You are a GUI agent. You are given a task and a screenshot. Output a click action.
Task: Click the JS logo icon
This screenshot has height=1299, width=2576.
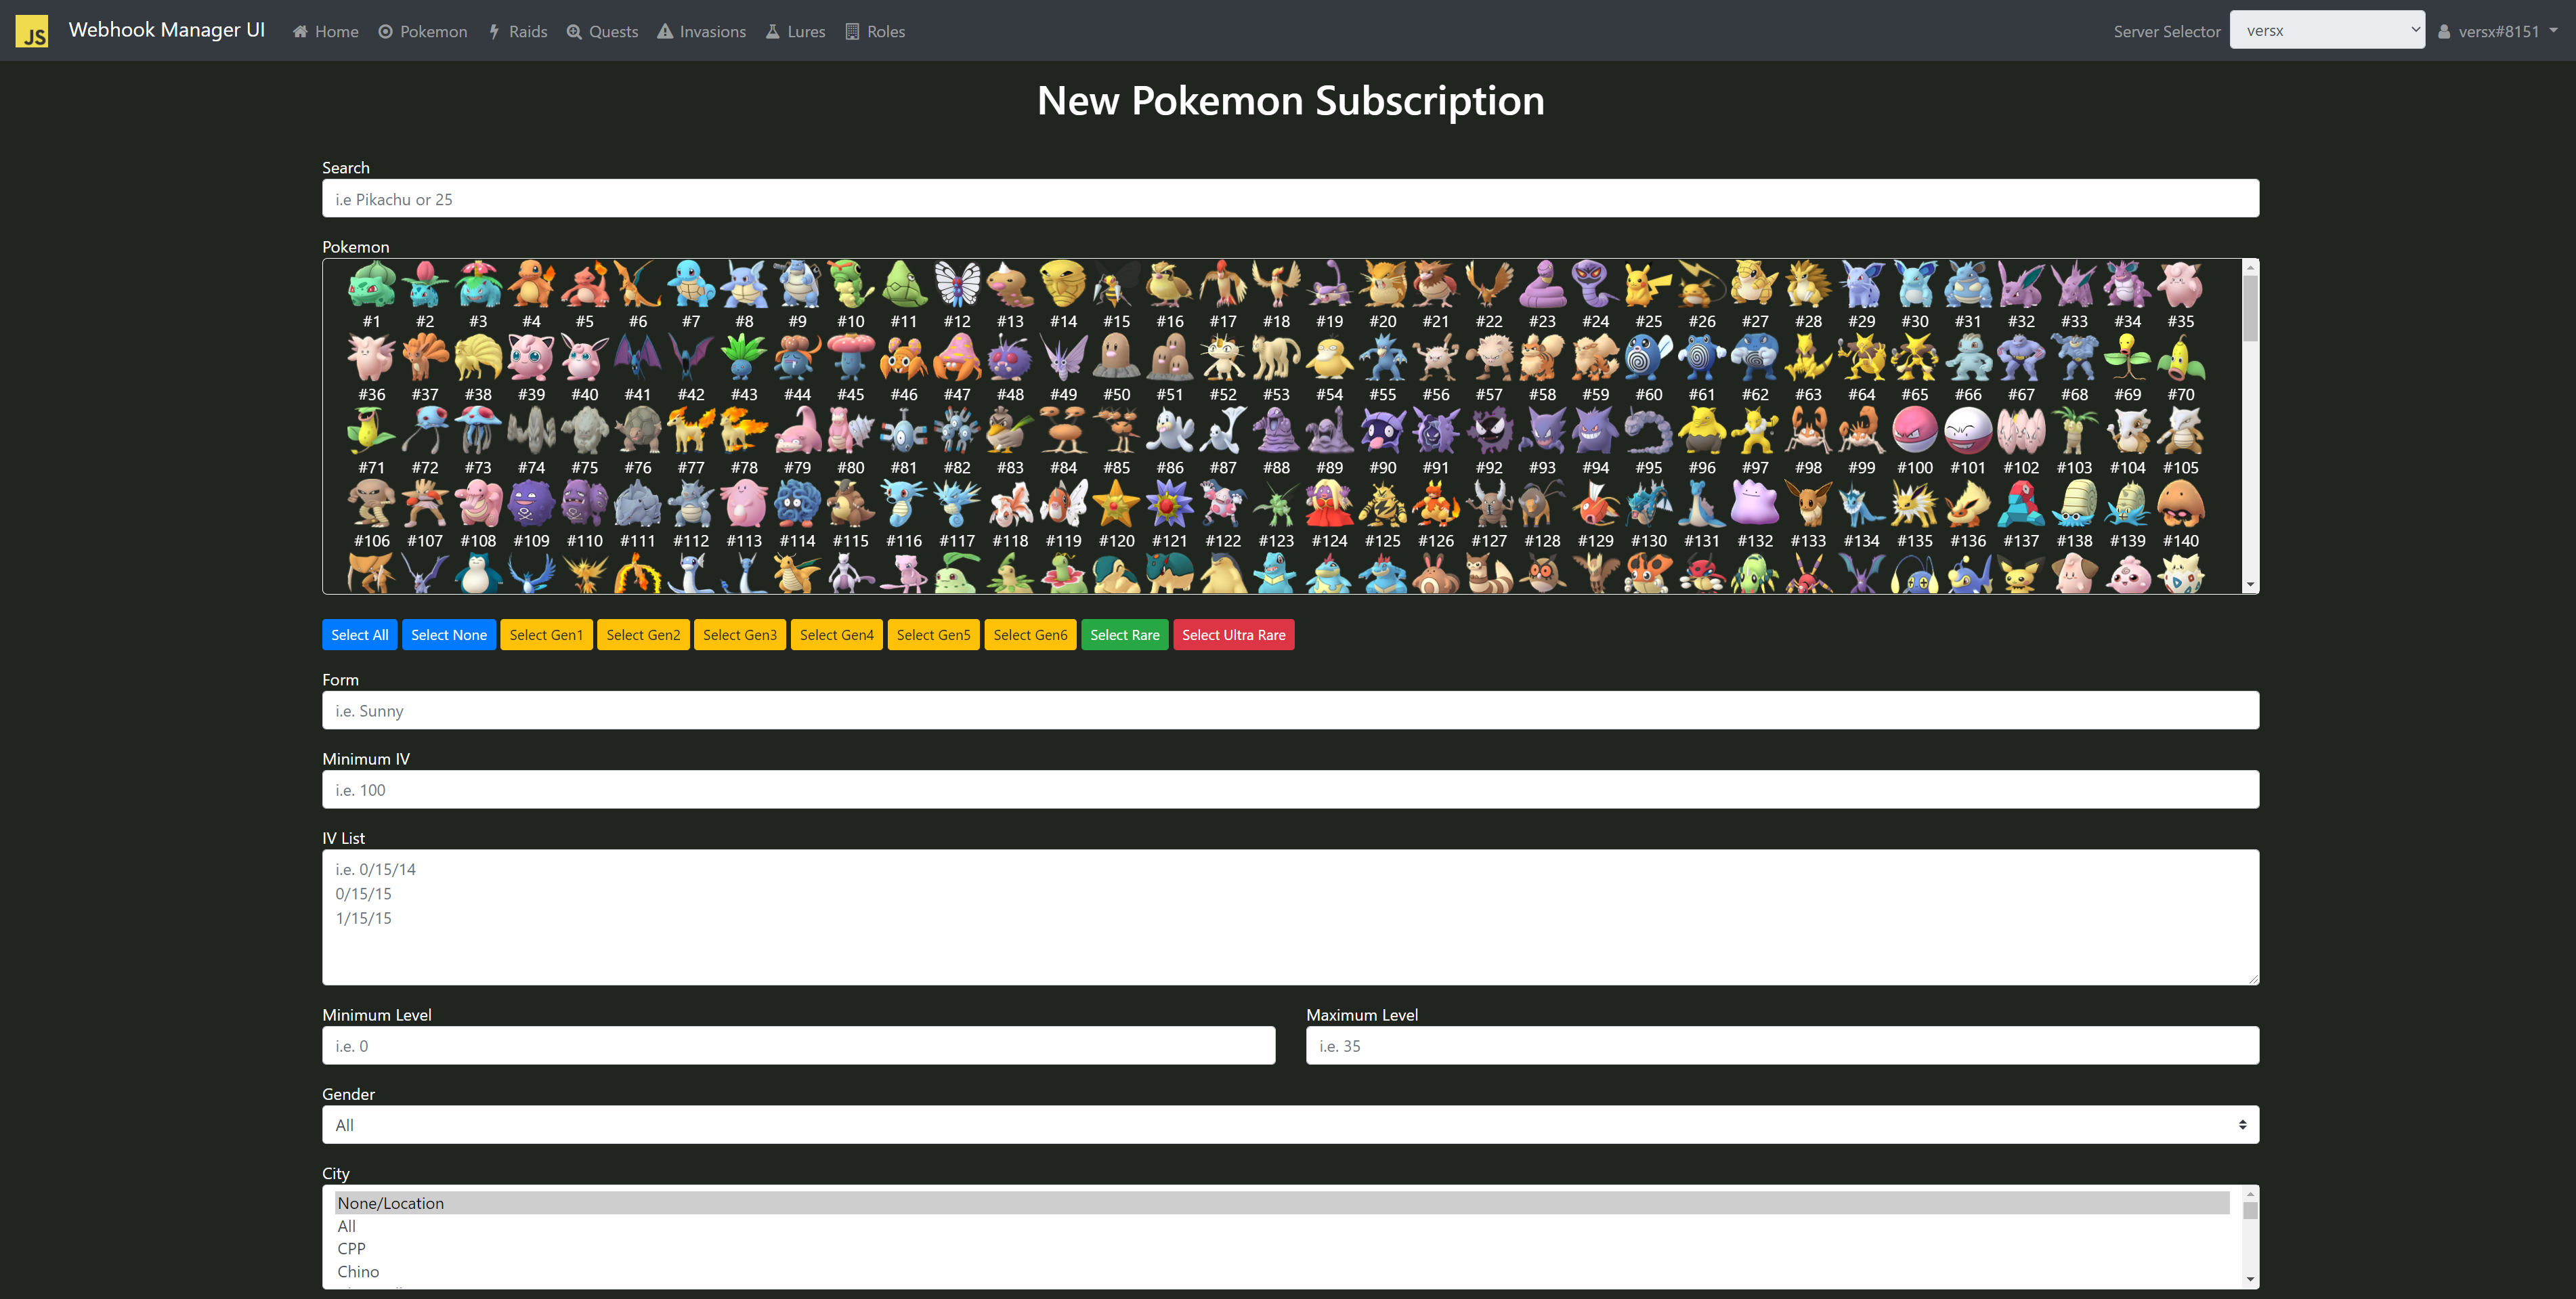point(32,31)
